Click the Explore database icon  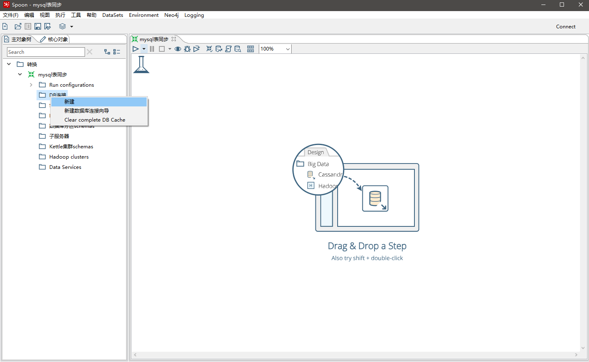[x=238, y=49]
